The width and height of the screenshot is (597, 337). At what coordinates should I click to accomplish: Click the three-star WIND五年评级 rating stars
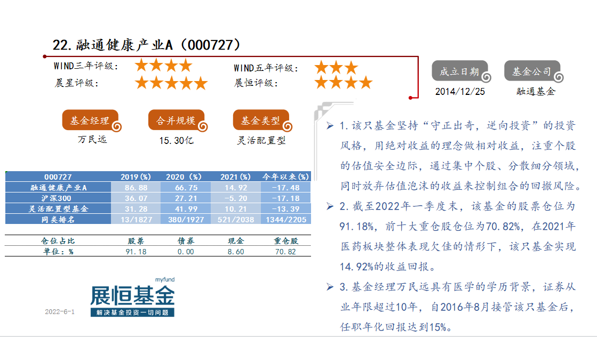(336, 68)
